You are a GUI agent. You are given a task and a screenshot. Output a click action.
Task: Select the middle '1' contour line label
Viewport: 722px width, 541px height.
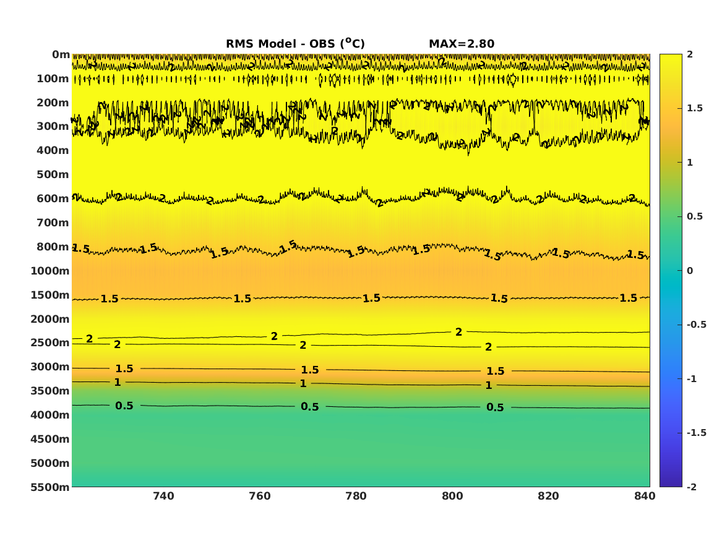303,383
